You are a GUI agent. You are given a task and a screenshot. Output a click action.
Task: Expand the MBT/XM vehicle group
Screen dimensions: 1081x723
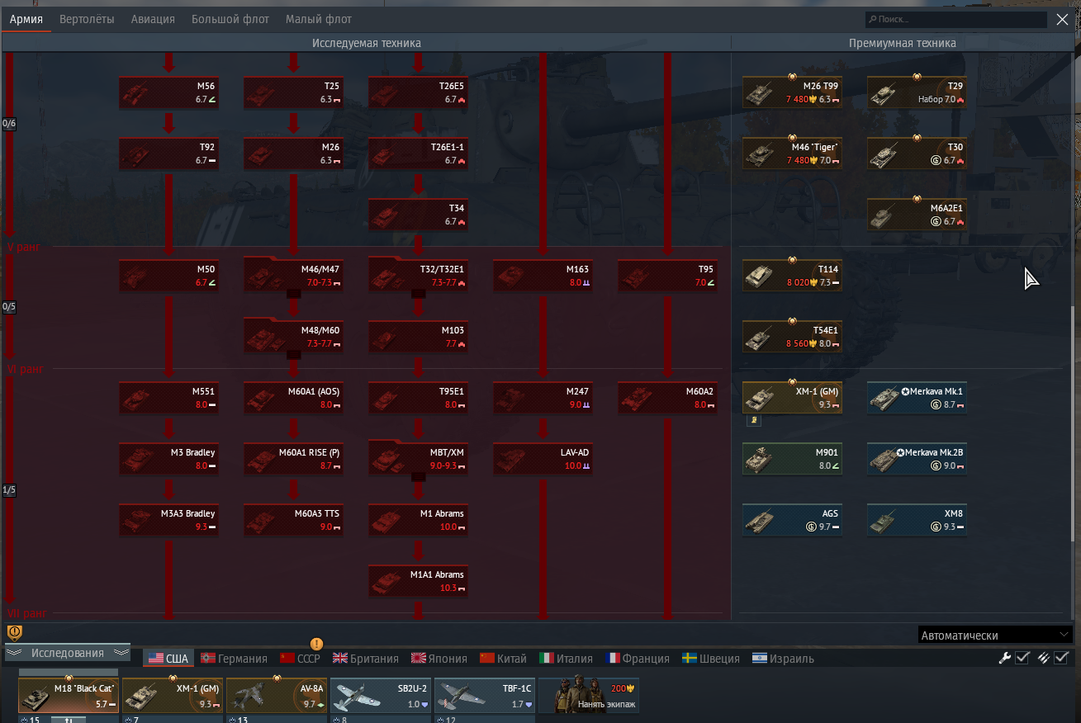click(419, 459)
